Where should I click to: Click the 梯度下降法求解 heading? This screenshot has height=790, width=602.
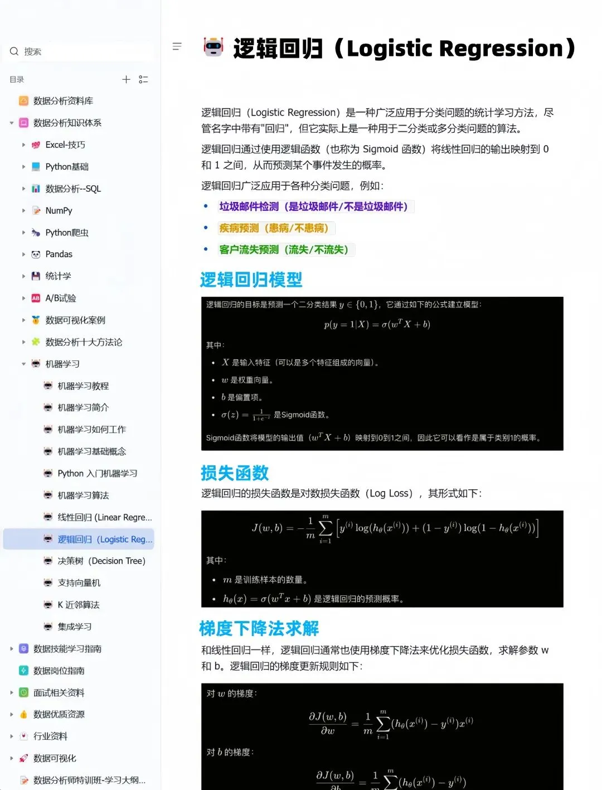coord(259,628)
